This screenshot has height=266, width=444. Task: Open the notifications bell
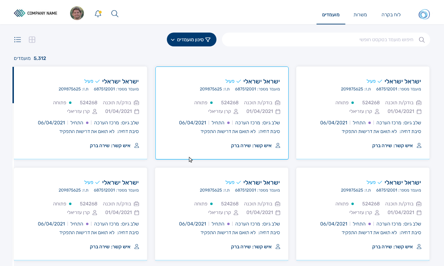coord(98,14)
